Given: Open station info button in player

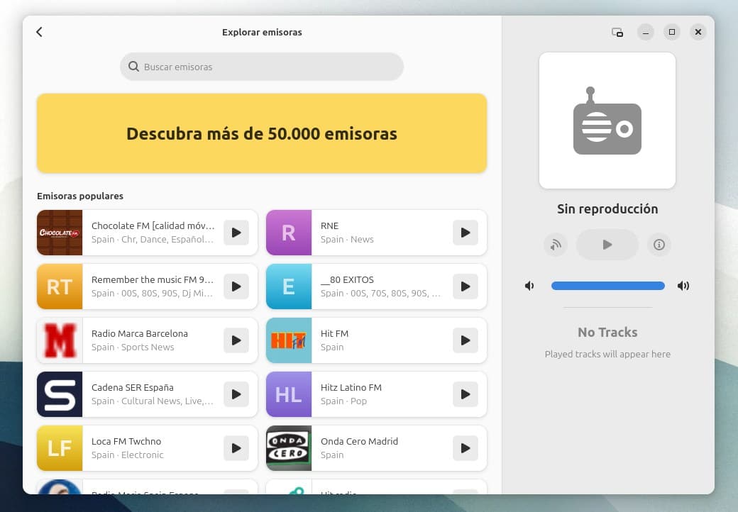Looking at the screenshot, I should point(659,245).
